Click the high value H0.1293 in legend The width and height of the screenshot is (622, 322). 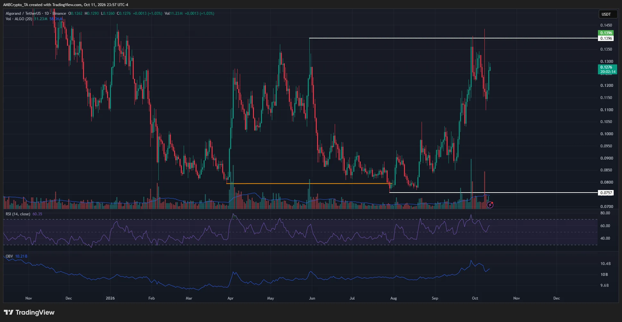pyautogui.click(x=92, y=13)
